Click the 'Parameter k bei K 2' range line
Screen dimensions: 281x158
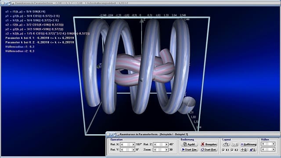tap(40, 42)
